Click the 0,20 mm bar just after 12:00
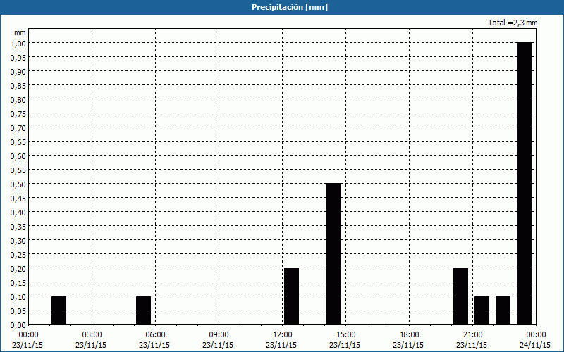 coord(291,296)
